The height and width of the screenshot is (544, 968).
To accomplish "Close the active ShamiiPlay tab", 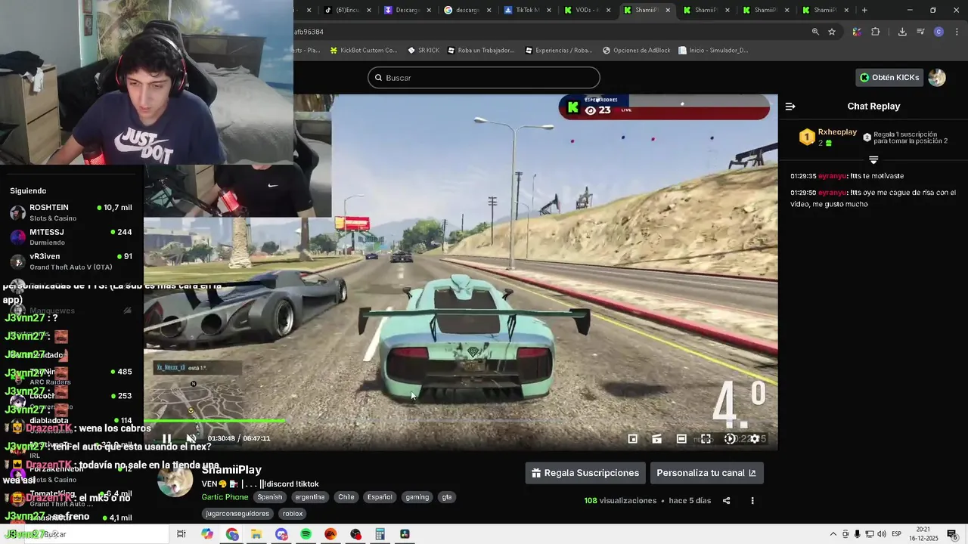I will (x=668, y=10).
